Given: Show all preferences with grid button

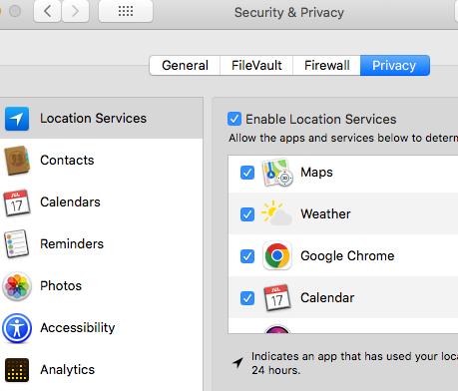Looking at the screenshot, I should tap(126, 11).
